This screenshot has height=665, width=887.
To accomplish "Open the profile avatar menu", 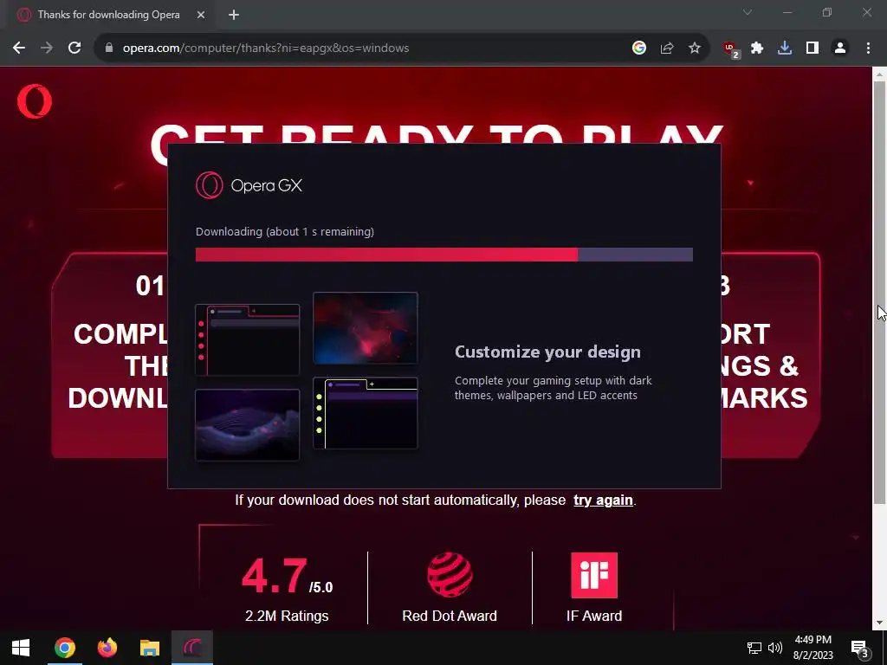I will (x=840, y=48).
